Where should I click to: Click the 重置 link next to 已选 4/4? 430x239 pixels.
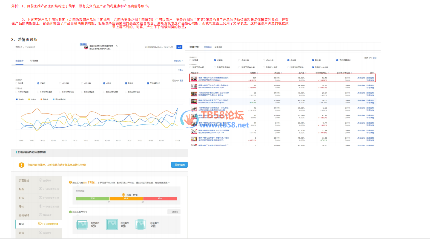[x=181, y=81]
